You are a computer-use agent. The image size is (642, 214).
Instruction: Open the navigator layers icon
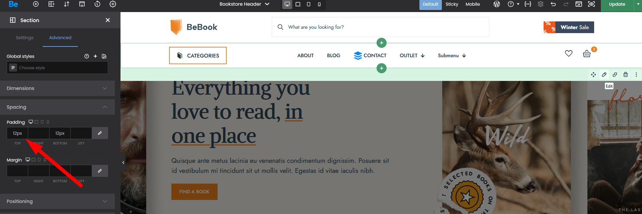pyautogui.click(x=541, y=4)
